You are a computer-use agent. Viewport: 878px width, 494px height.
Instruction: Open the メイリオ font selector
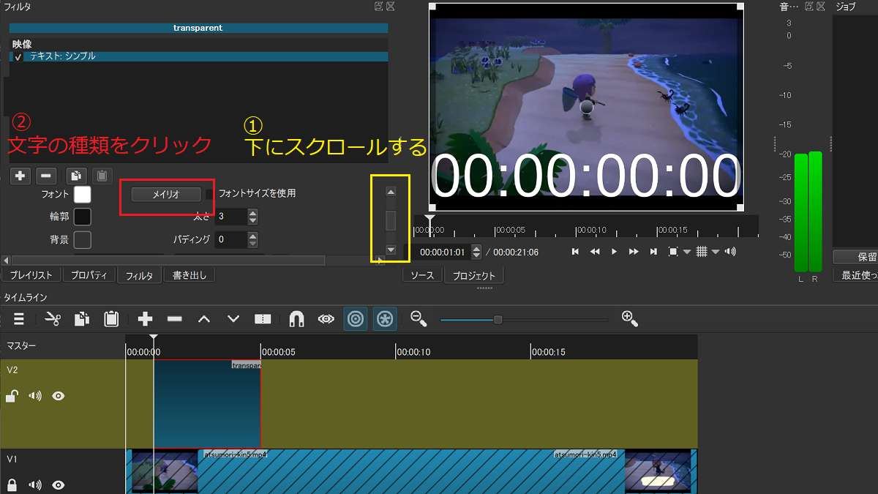click(x=167, y=194)
